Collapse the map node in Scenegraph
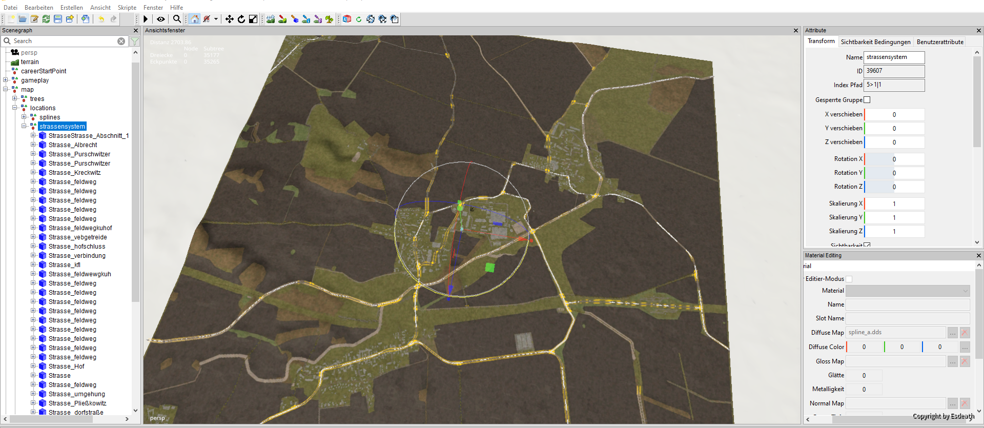Viewport: 984px width, 428px height. click(6, 89)
